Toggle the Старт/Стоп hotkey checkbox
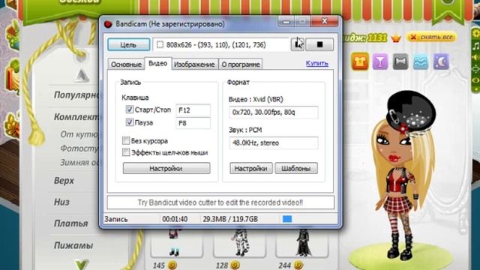The image size is (480, 270). (x=130, y=109)
